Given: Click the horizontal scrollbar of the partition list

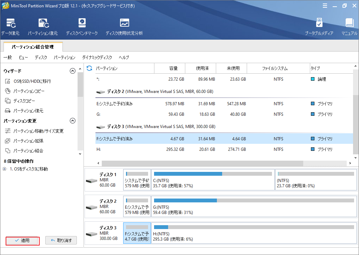Looking at the screenshot, I should (202, 163).
